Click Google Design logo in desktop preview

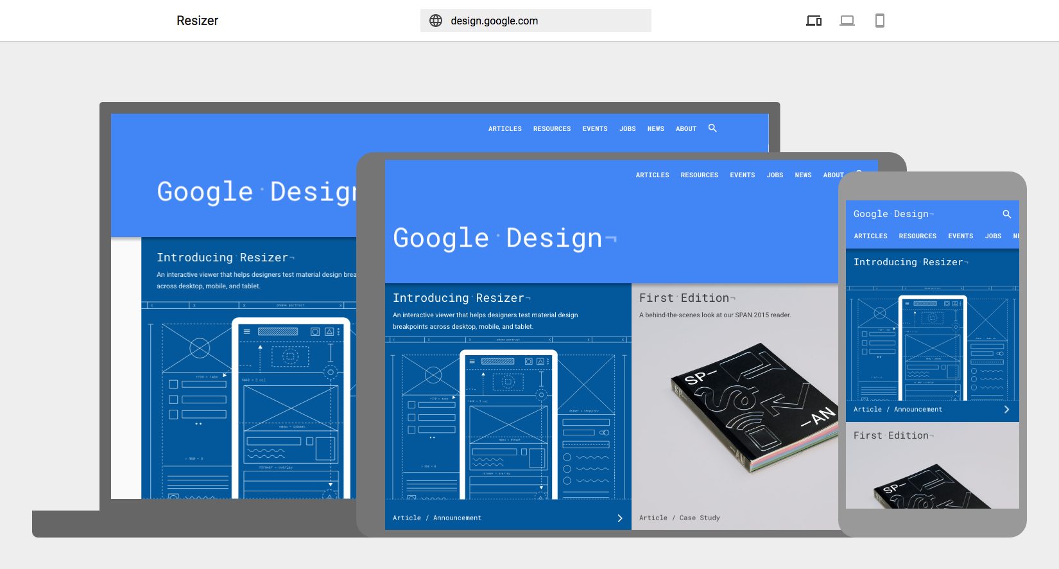click(257, 192)
